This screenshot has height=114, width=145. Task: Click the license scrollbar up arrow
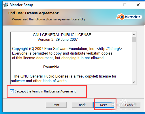(x=134, y=35)
